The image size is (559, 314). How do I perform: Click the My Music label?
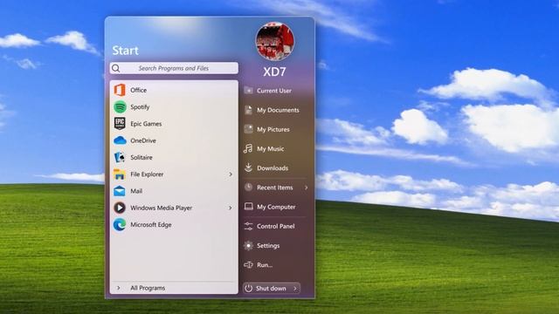pos(270,148)
